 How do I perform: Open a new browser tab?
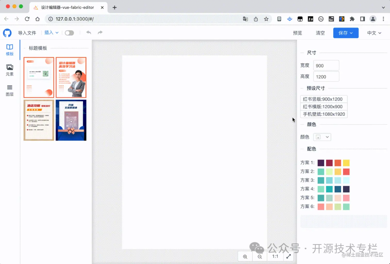[x=114, y=8]
